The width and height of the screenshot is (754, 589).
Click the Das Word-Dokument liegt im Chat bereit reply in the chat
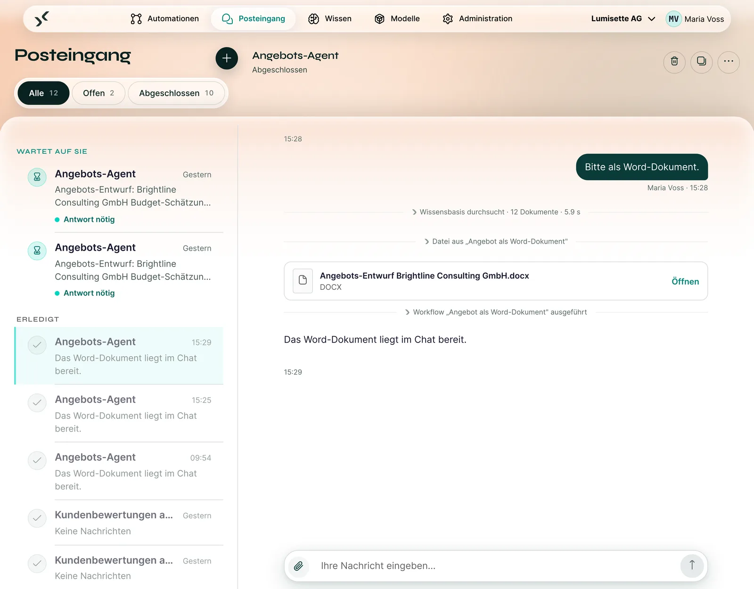click(x=375, y=339)
